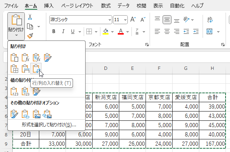Image resolution: width=230 pixels, height=152 pixels.
Task: Open the fill color dropdown arrow
Action: [x=112, y=31]
